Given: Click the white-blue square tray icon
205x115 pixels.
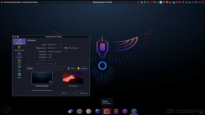Looking at the screenshot, I should pyautogui.click(x=161, y=2).
